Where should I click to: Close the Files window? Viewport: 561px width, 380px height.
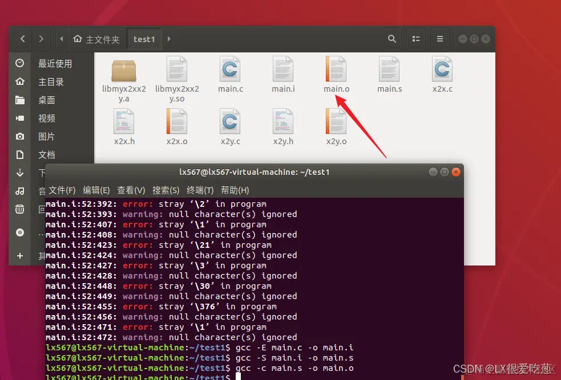click(x=486, y=39)
